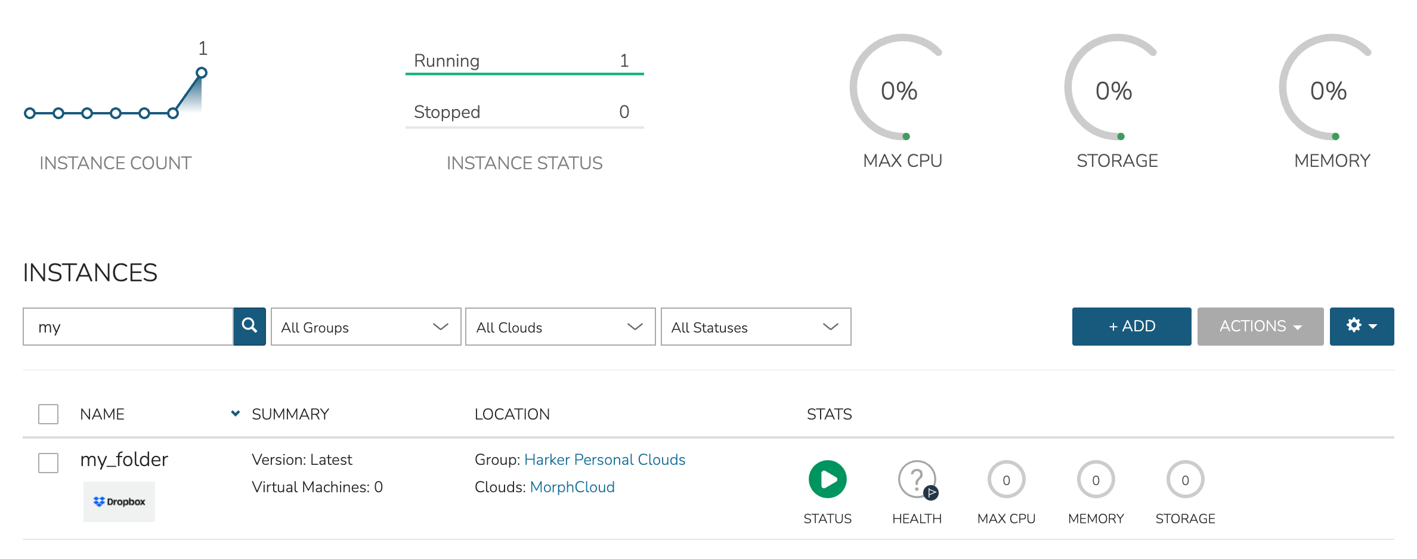Toggle the select all instances checkbox

pyautogui.click(x=48, y=414)
